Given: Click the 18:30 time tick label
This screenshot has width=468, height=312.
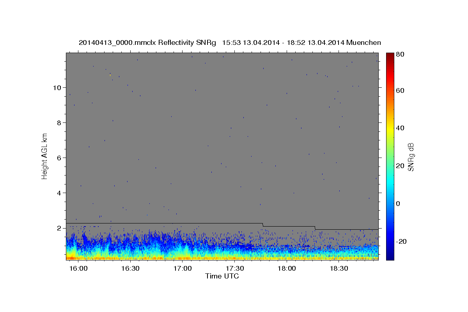Looking at the screenshot, I should pyautogui.click(x=339, y=269).
